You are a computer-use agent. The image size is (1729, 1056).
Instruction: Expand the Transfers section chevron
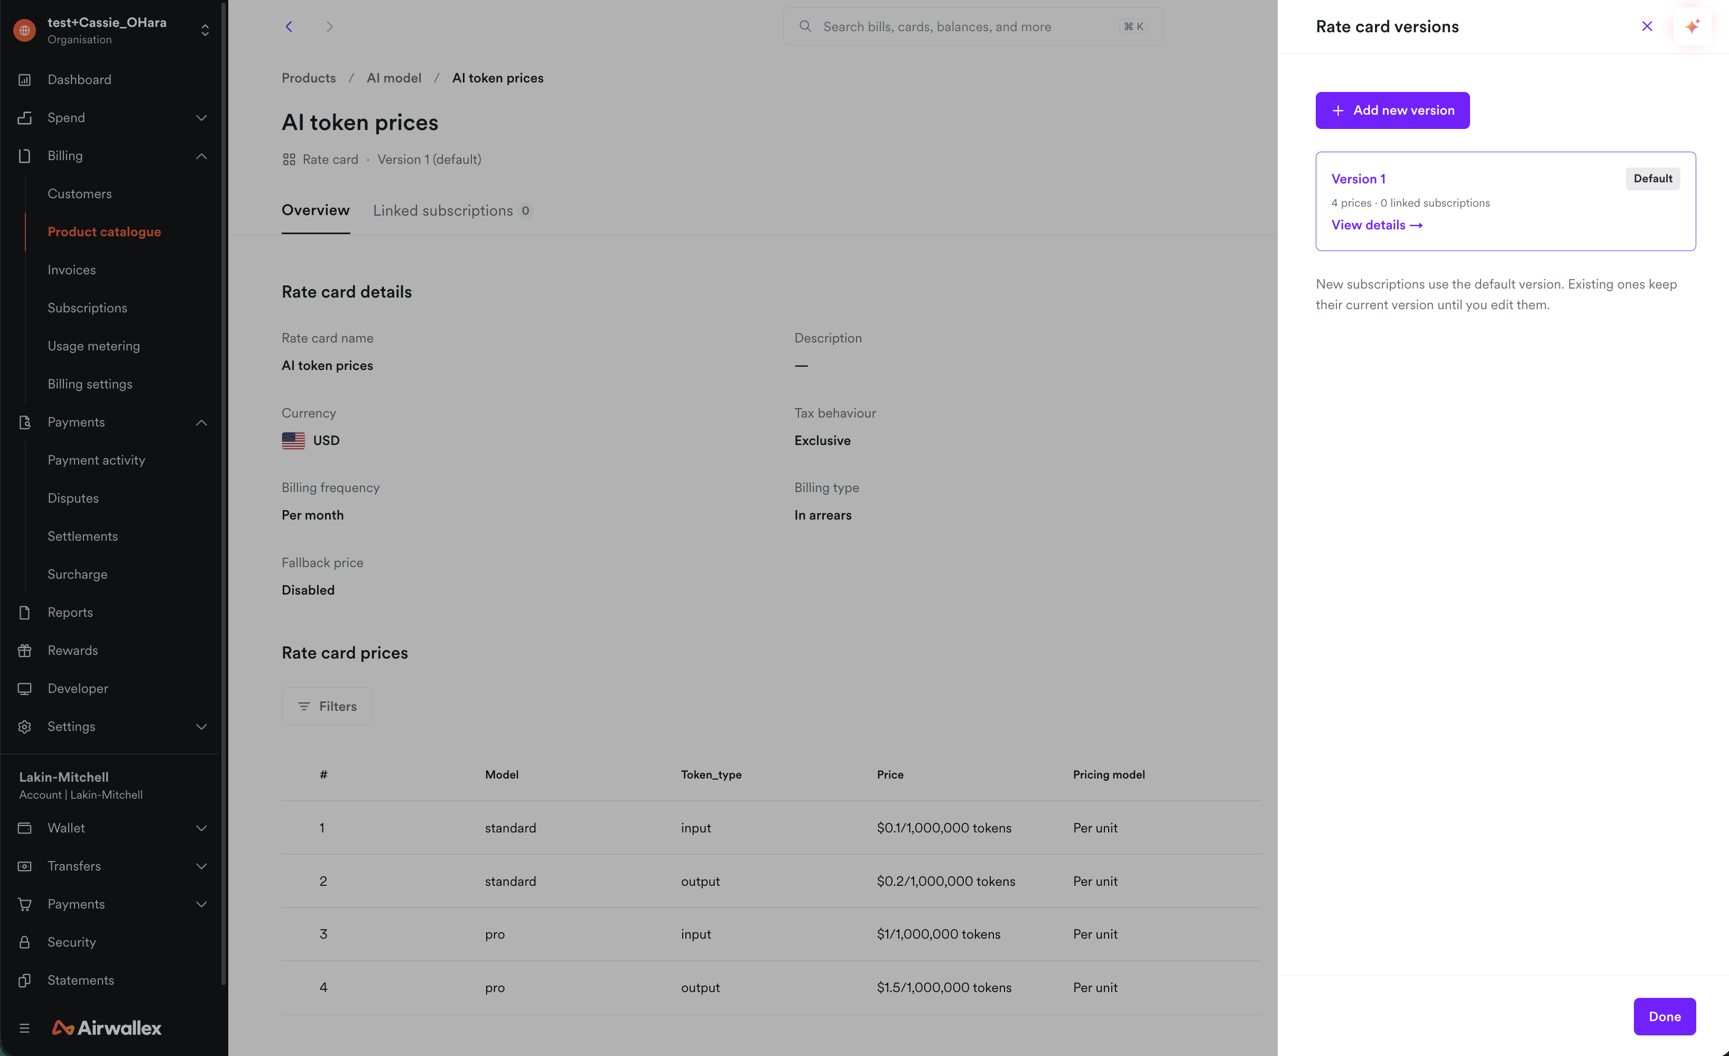[201, 866]
